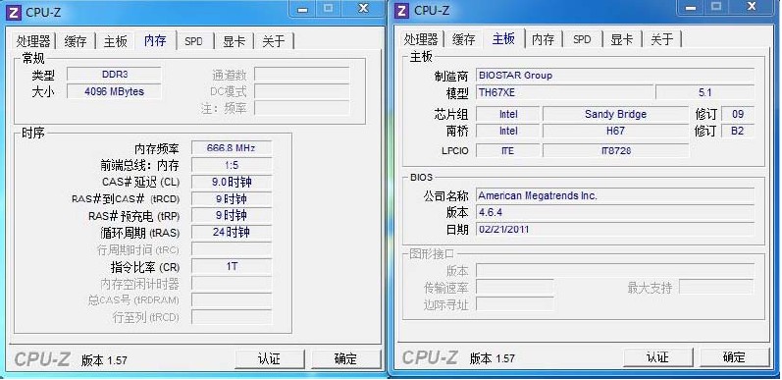782x380 pixels.
Task: Switch to 显卡 tab in left CPU-Z window
Action: 234,41
